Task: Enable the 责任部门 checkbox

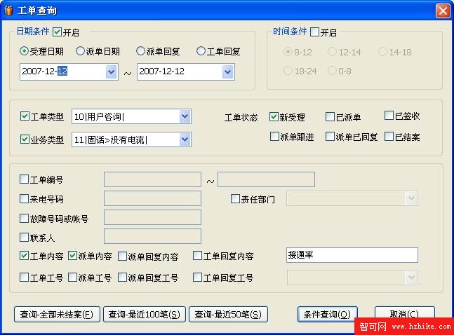Action: point(235,198)
